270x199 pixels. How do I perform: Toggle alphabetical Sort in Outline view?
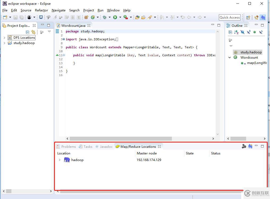236,32
